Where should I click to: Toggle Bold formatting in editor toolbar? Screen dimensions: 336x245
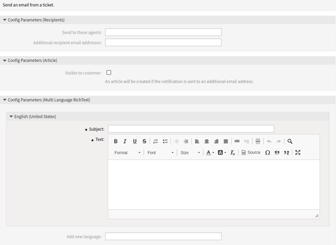[x=116, y=141]
